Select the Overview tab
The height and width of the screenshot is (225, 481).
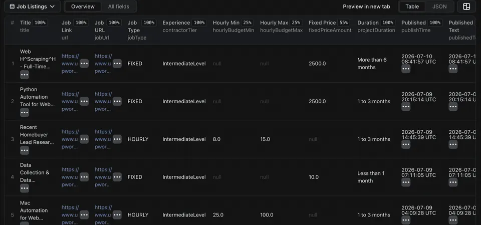coord(83,7)
